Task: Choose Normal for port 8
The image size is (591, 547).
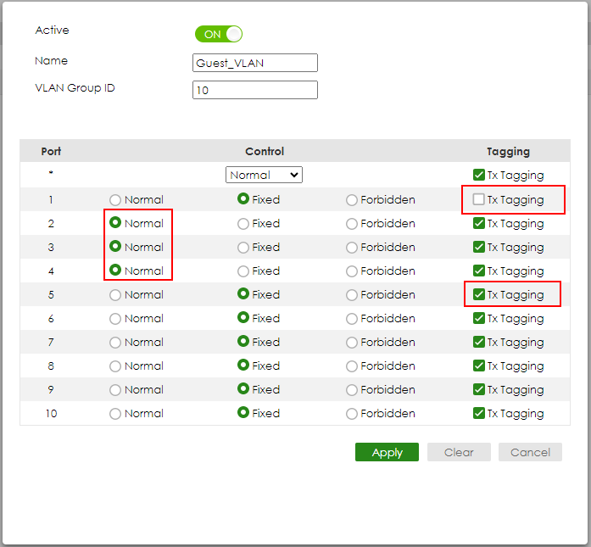Action: point(116,366)
